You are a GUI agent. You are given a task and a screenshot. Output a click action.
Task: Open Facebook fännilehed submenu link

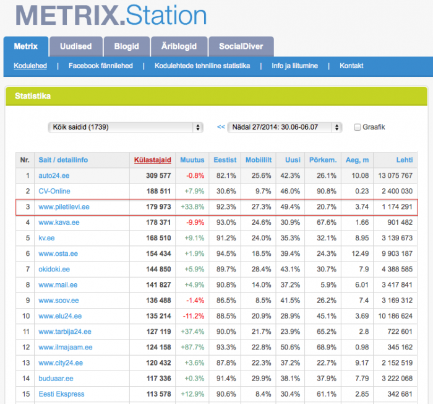pos(101,66)
